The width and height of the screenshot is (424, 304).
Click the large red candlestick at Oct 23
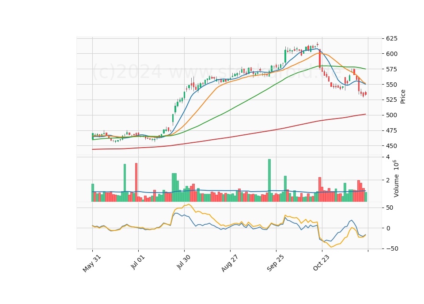pyautogui.click(x=320, y=59)
